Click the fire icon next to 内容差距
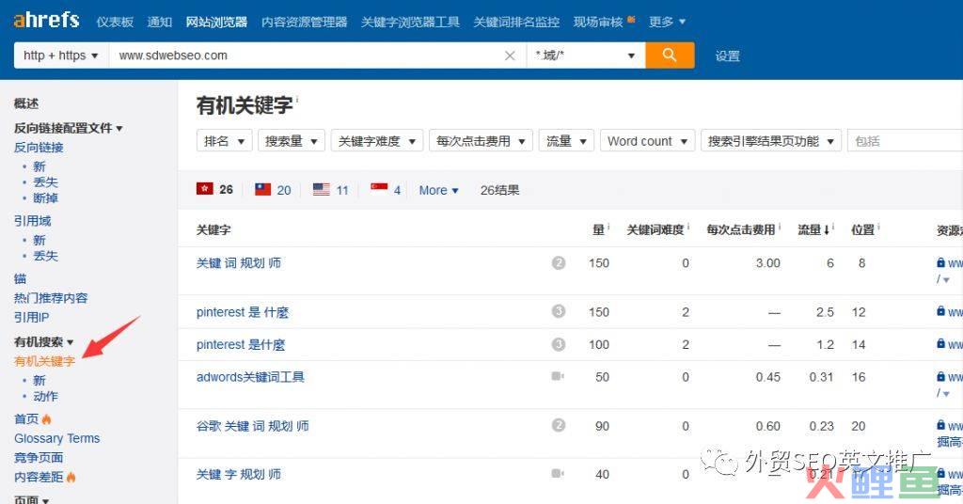963x504 pixels. coord(71,477)
